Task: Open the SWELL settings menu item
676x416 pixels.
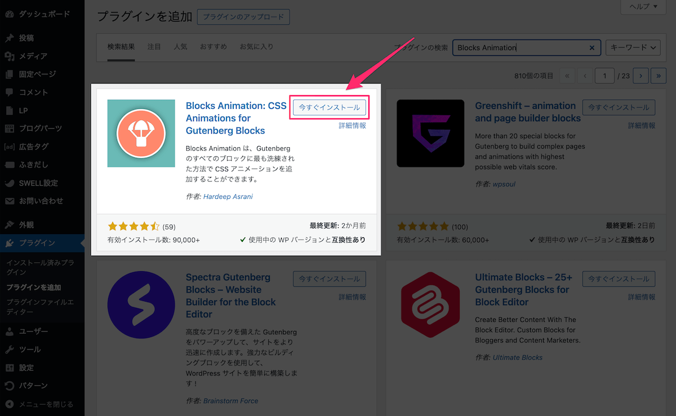Action: tap(38, 183)
